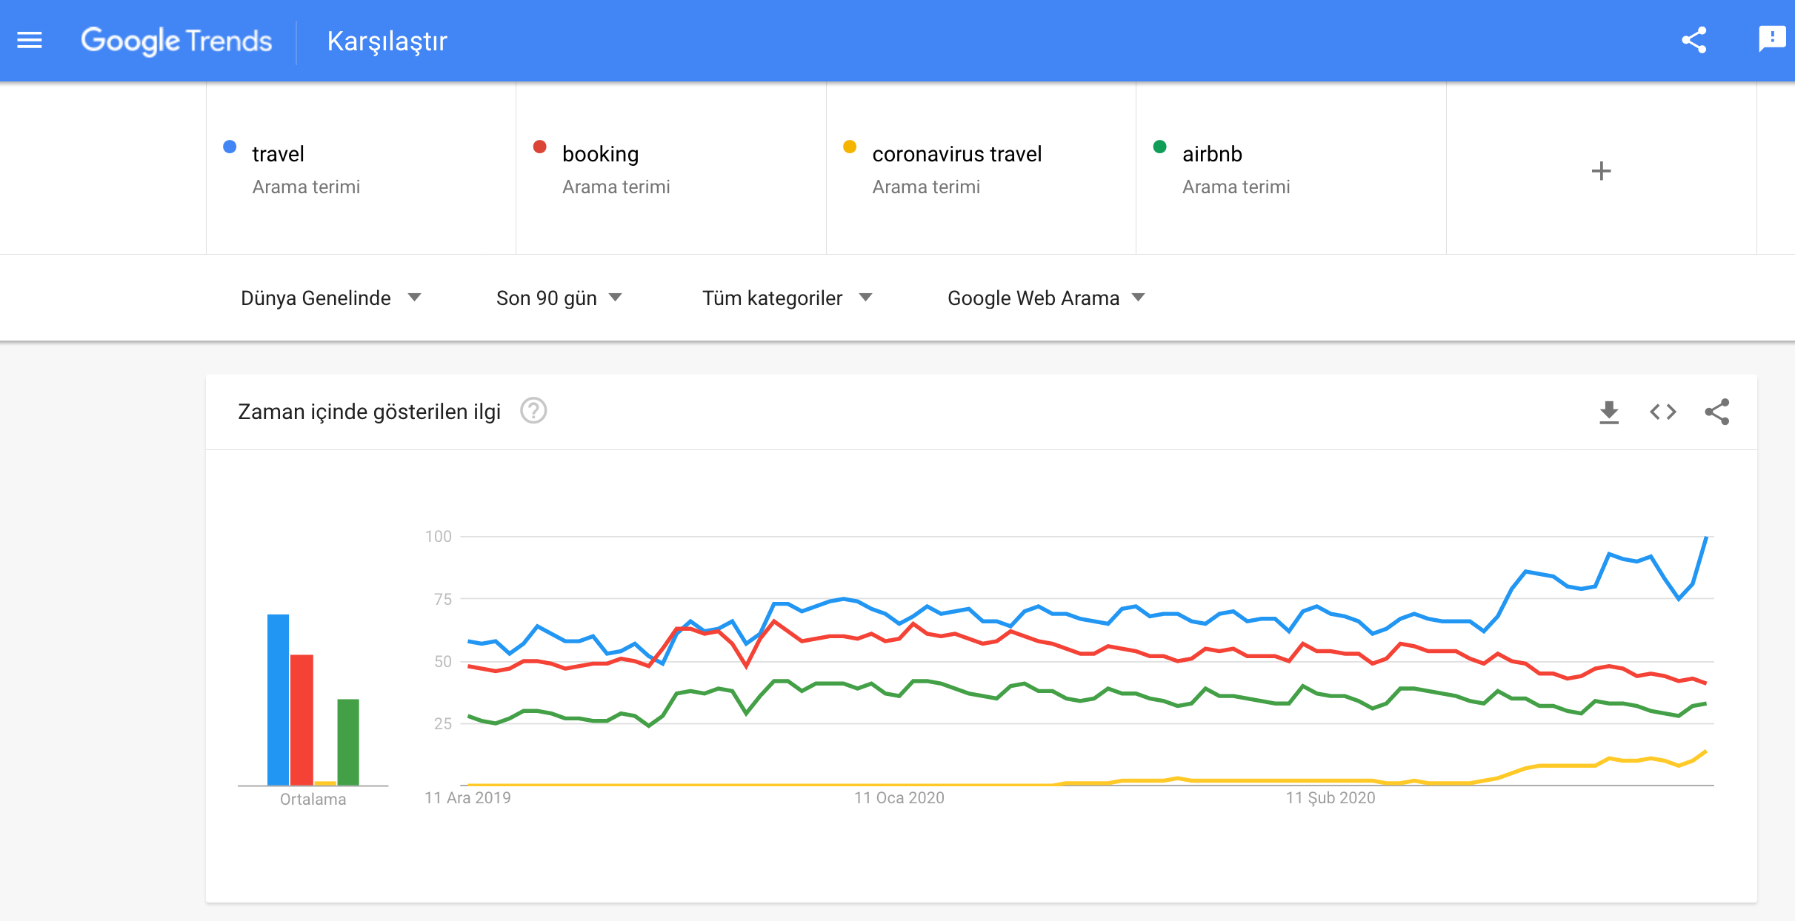The width and height of the screenshot is (1795, 921).
Task: Add a new comparison term
Action: coord(1601,171)
